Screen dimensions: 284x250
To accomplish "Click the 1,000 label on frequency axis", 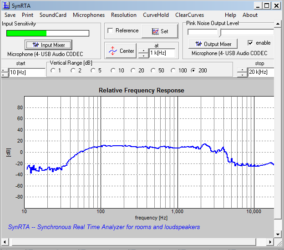I will (x=177, y=211).
